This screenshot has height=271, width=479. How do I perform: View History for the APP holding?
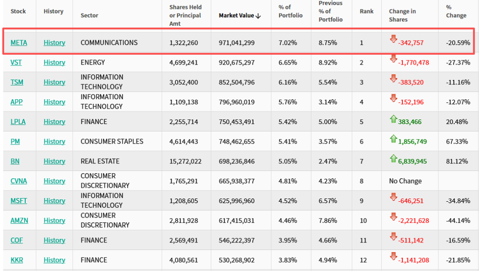coord(54,102)
